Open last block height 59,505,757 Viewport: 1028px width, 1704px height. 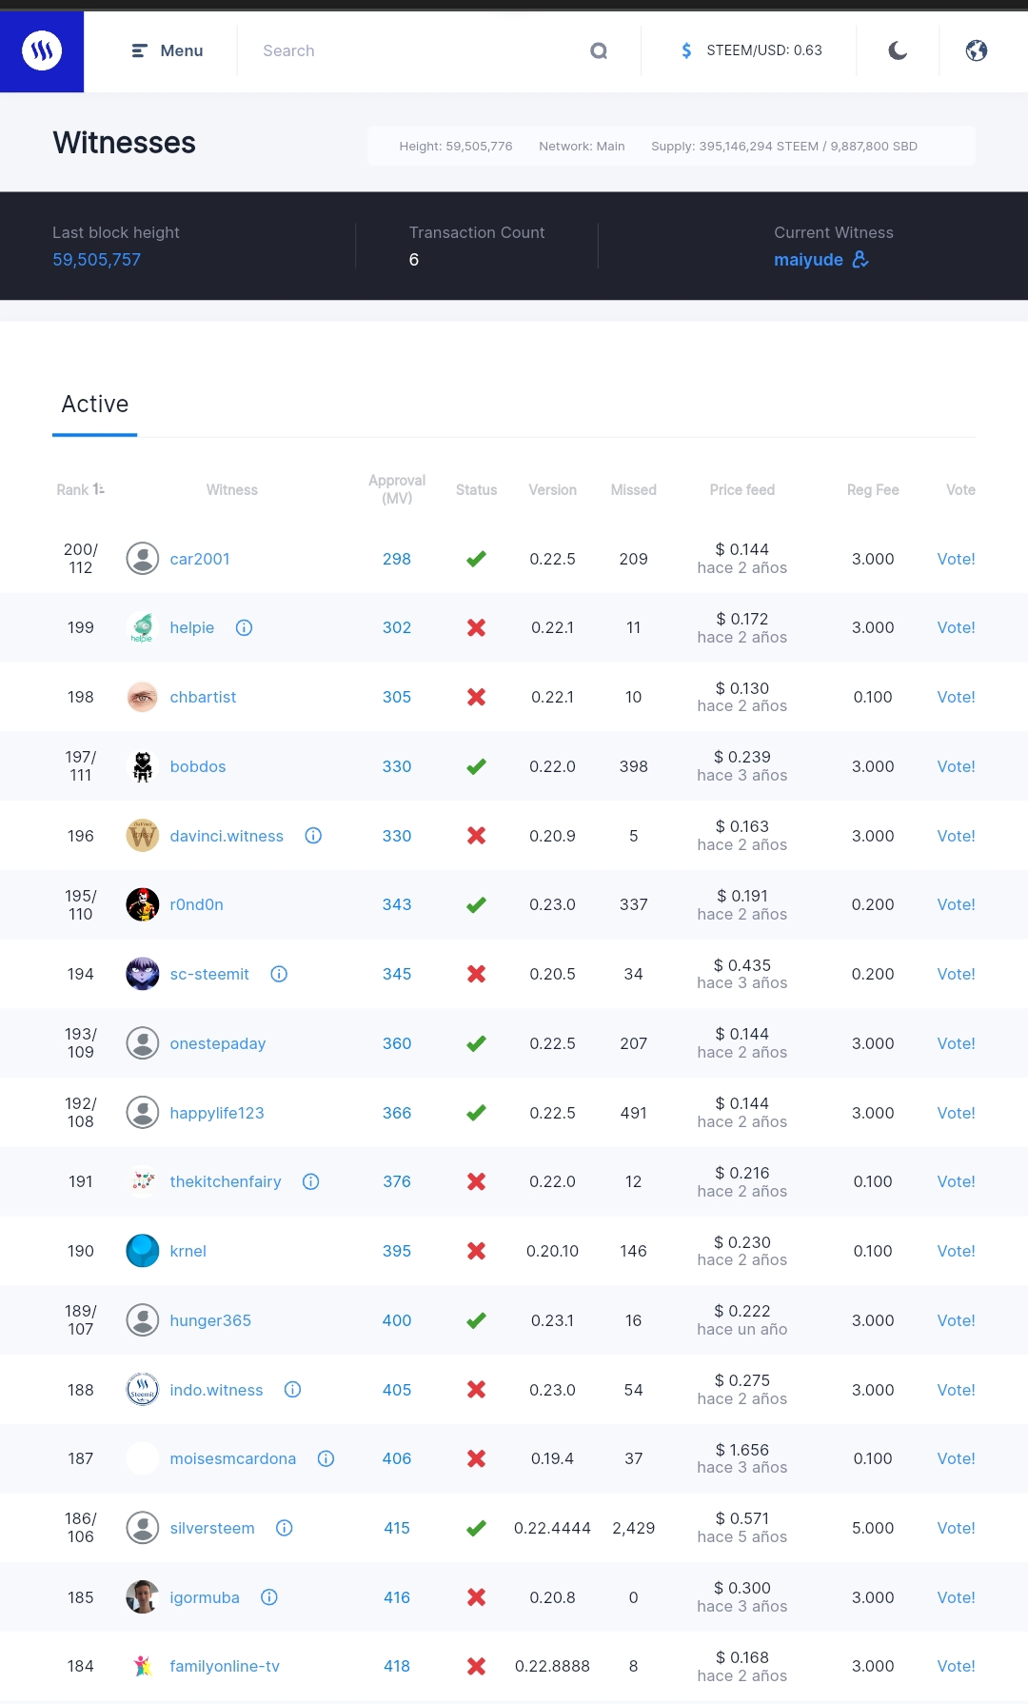[x=96, y=260]
